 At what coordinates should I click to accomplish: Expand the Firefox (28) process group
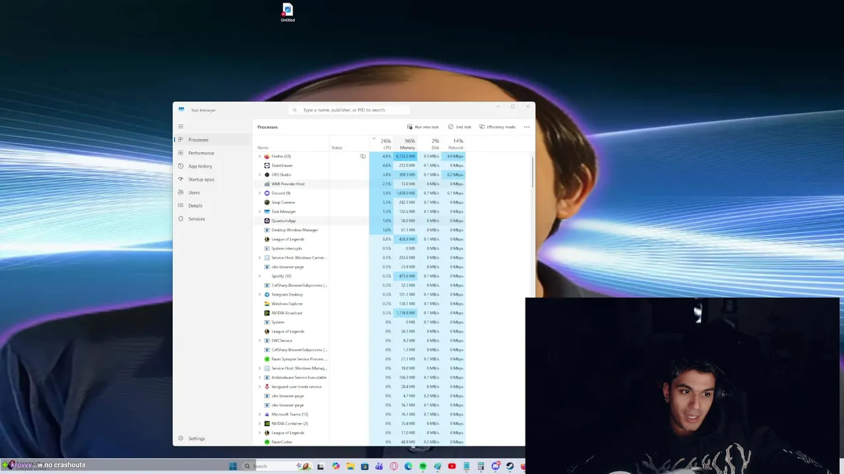(x=259, y=156)
